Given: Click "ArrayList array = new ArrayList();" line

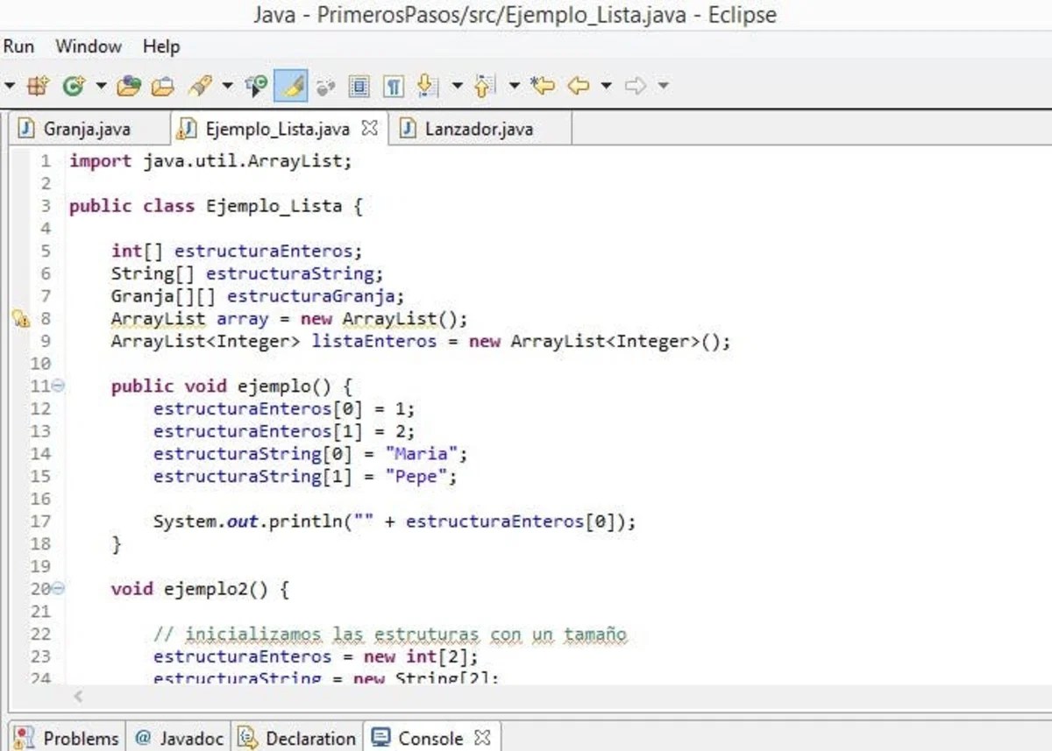Looking at the screenshot, I should pyautogui.click(x=290, y=319).
